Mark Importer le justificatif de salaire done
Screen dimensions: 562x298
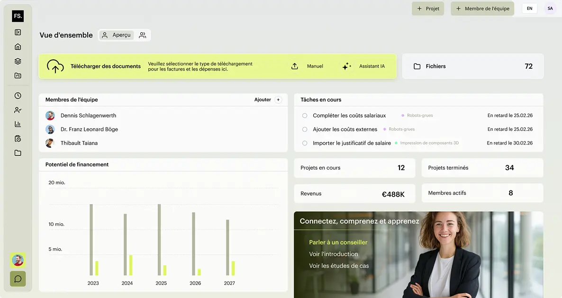[x=305, y=143]
